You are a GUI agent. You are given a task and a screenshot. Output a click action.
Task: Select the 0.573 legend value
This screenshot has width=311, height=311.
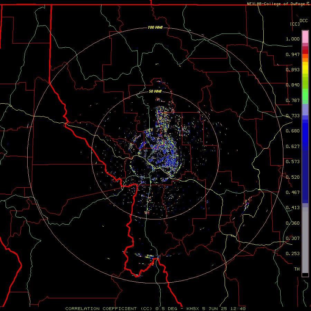click(x=293, y=162)
